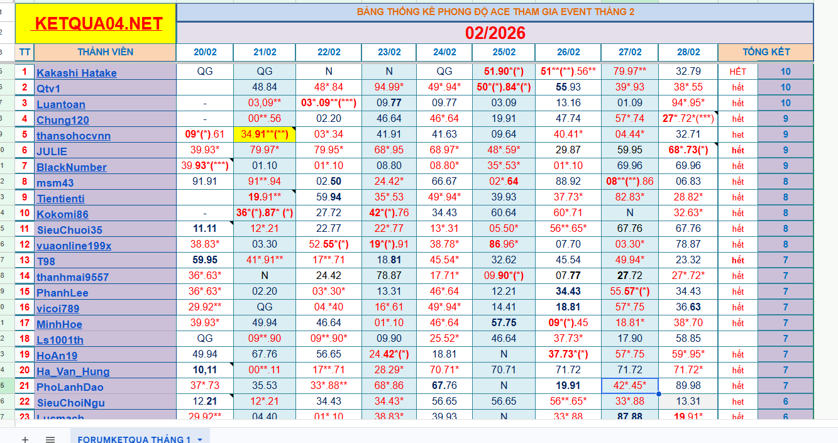Select the BẢNG THỐNG KÊ PHONG ĐỘ title cell
The image size is (838, 443).
tap(495, 12)
